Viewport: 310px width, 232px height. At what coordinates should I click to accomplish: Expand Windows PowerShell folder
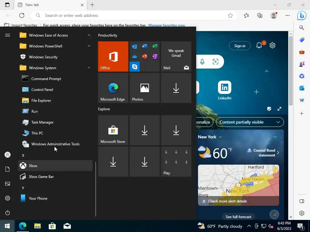(89, 46)
